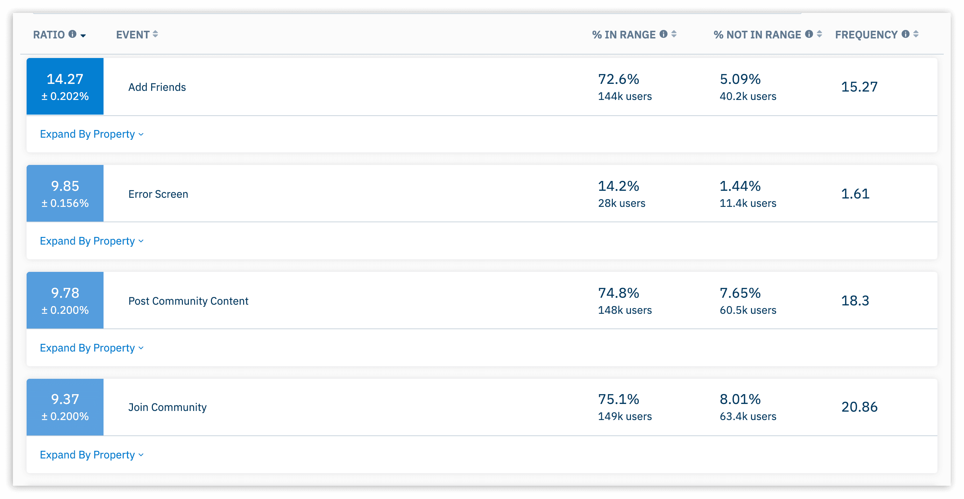Image resolution: width=964 pixels, height=499 pixels.
Task: Click the 14.27 ratio swatch for Add Friends
Action: [x=65, y=86]
